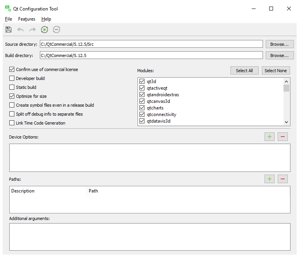Browse for the source directory
The height and width of the screenshot is (260, 299).
tap(280, 44)
